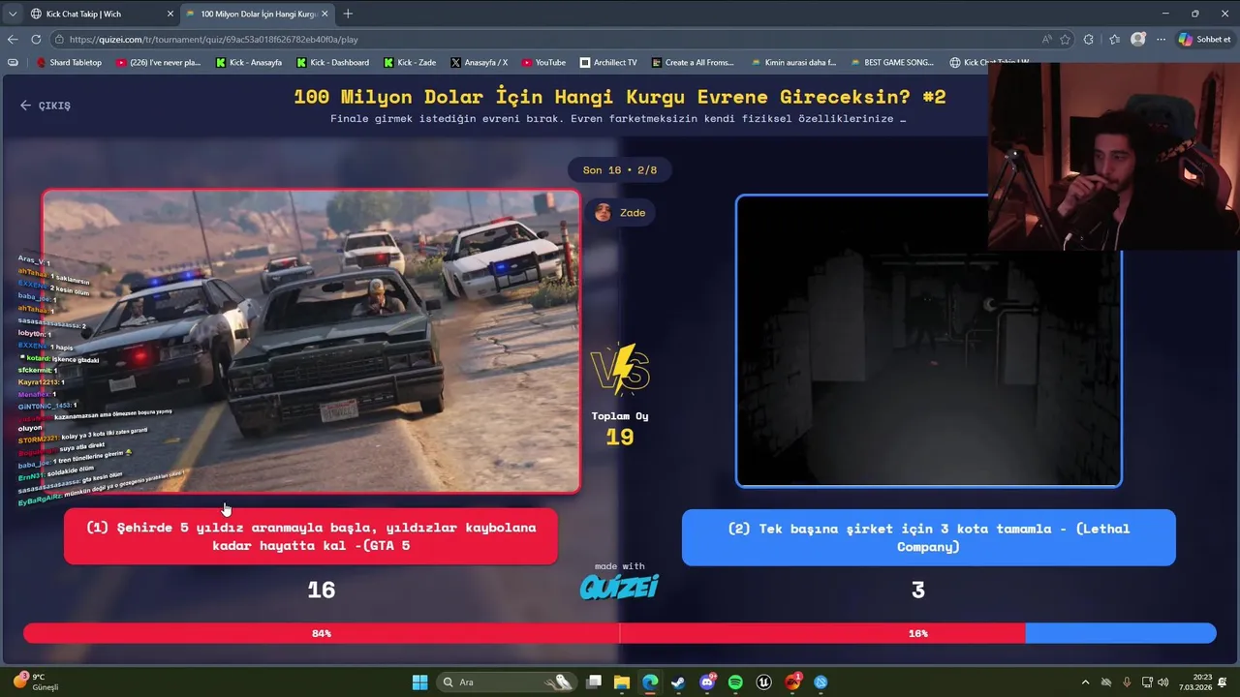Open Spotify from taskbar

(x=735, y=682)
